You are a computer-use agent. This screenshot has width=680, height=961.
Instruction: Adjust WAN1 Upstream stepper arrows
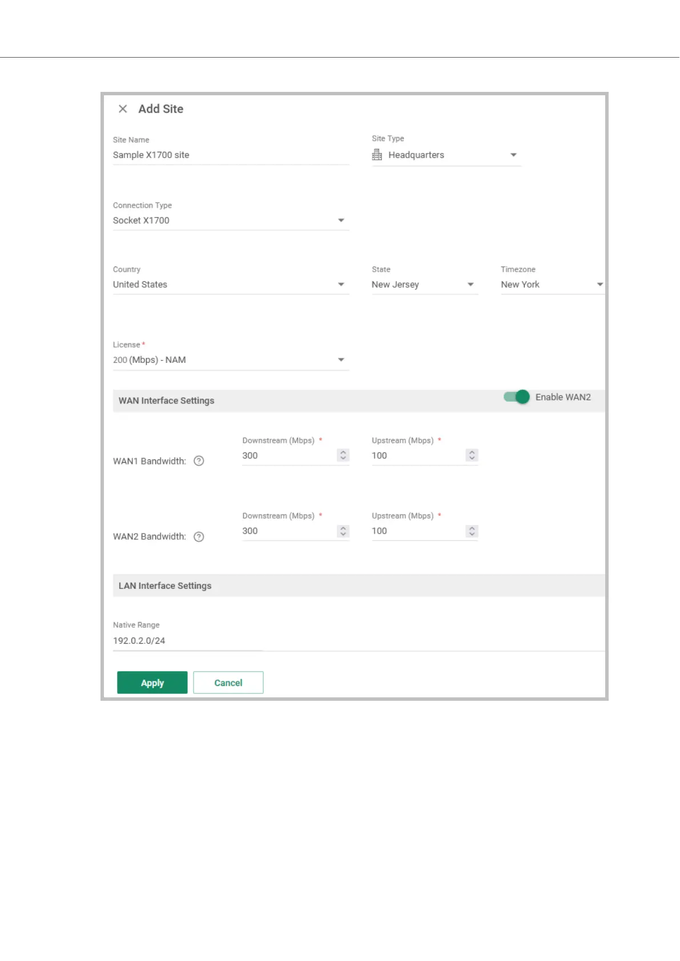(x=472, y=455)
